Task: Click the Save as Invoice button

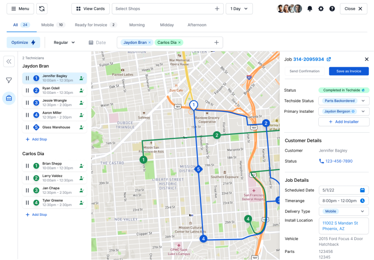Action: point(349,71)
